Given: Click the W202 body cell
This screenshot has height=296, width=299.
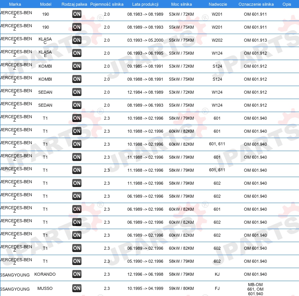Looking at the screenshot, I should pyautogui.click(x=217, y=40).
